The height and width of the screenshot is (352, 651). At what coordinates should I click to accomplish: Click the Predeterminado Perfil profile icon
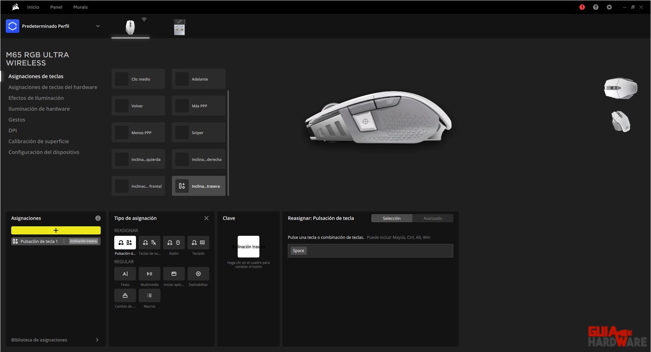click(13, 26)
